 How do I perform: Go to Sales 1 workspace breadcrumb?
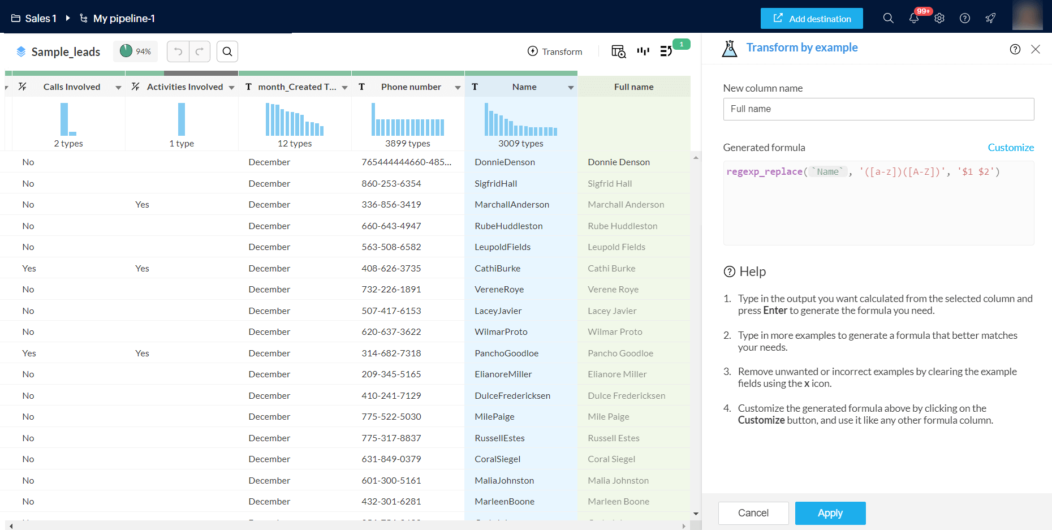point(35,19)
